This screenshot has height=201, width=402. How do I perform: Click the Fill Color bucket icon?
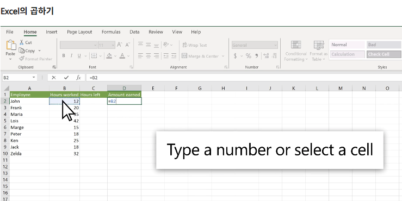click(x=109, y=55)
